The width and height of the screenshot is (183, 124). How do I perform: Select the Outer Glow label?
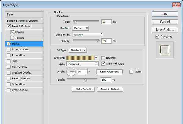pyautogui.click(x=18, y=84)
